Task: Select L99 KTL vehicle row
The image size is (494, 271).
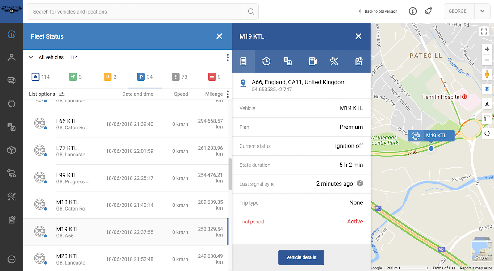Action: [x=126, y=178]
